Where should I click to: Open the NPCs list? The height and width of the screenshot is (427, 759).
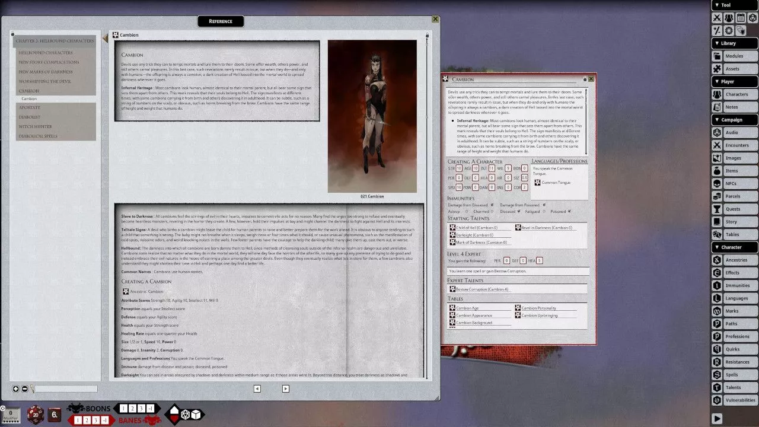click(735, 184)
